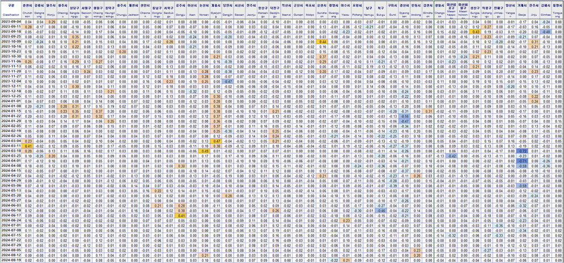Click the Gimhae column header
564x263 pixels.
click(x=546, y=10)
